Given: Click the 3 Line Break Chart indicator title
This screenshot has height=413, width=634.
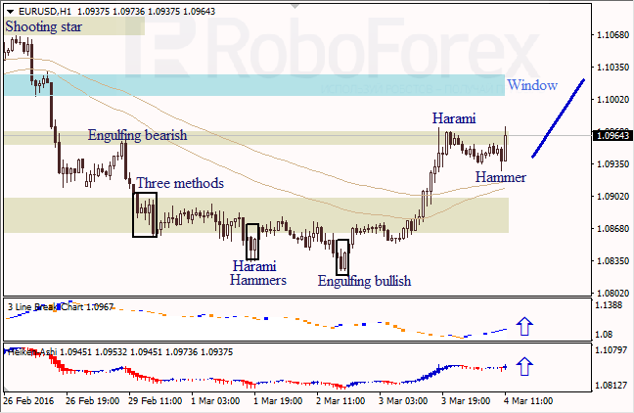Looking at the screenshot, I should coord(61,307).
